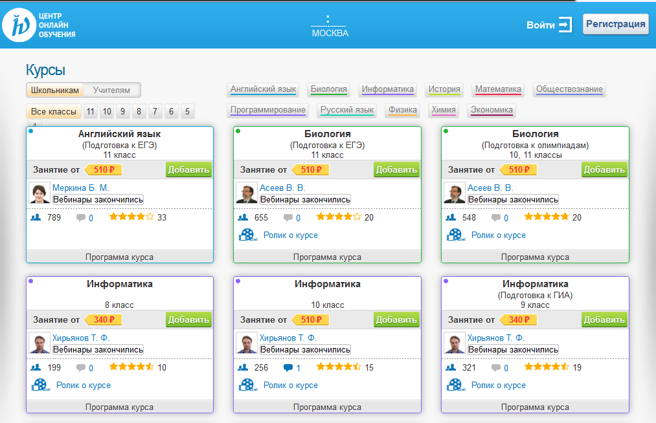Screen dimensions: 656x423
Task: Filter courses by grade 10
Action: point(107,112)
